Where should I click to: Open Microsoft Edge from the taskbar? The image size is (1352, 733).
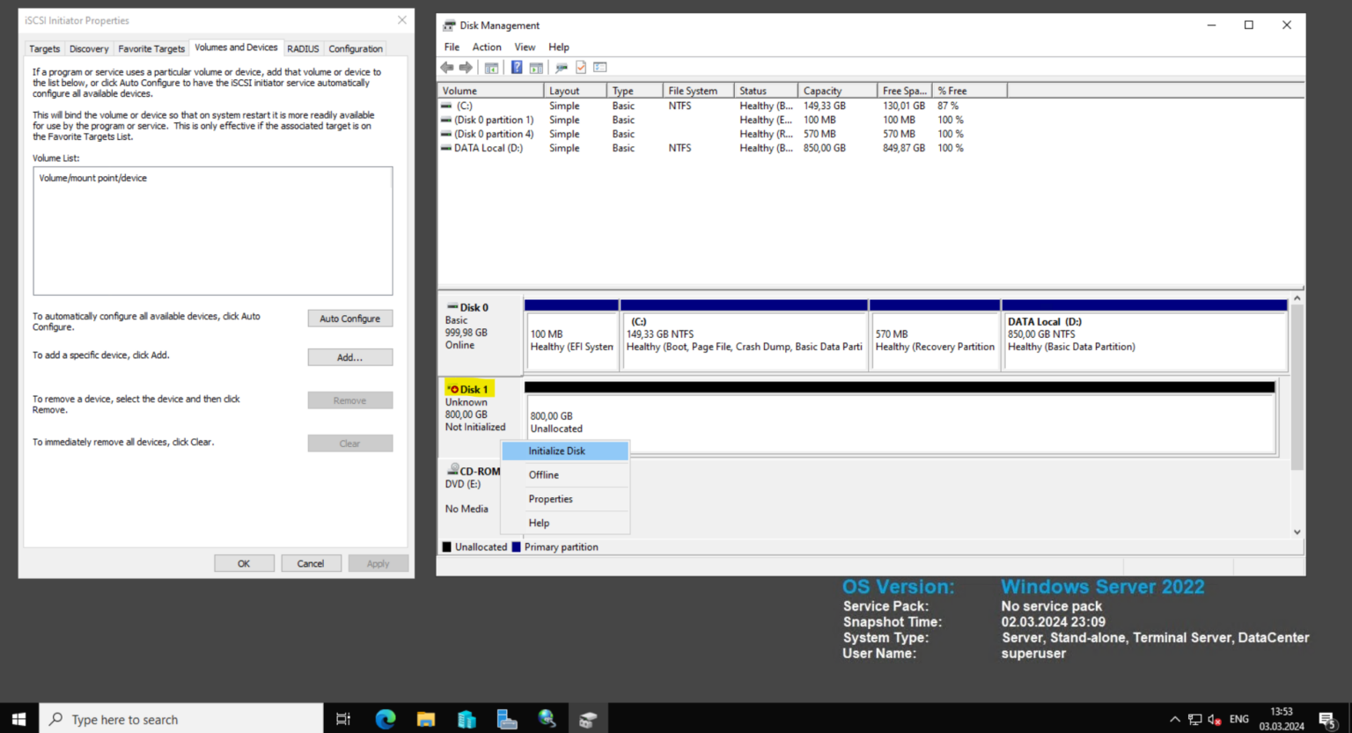pos(386,718)
